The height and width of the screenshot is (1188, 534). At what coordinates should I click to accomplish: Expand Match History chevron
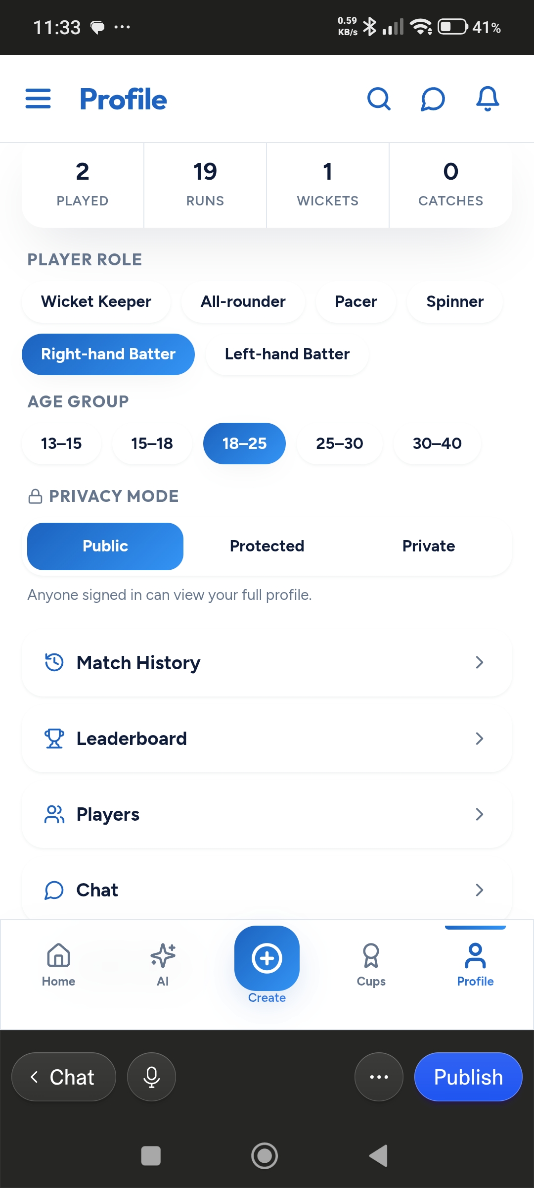click(x=479, y=662)
